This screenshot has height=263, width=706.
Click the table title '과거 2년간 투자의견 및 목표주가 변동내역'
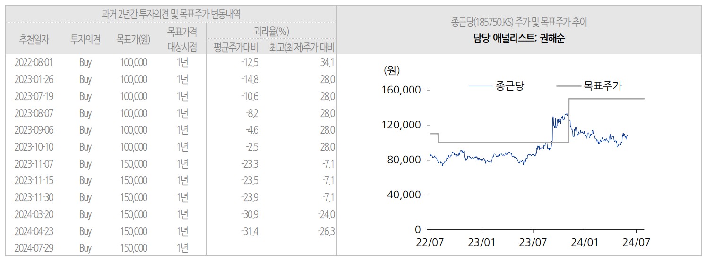coord(171,14)
